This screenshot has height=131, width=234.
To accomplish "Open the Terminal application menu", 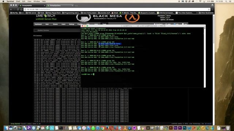I will (10, 1).
